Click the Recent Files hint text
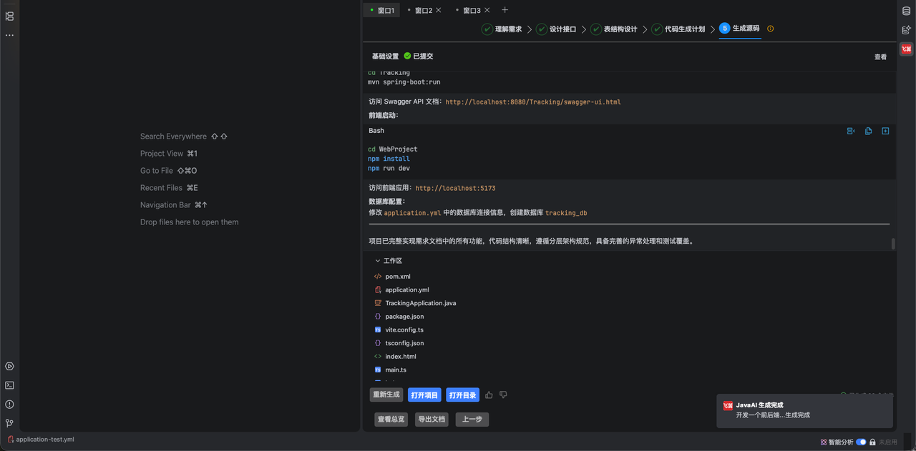Screen dimensions: 916x451 pos(161,188)
